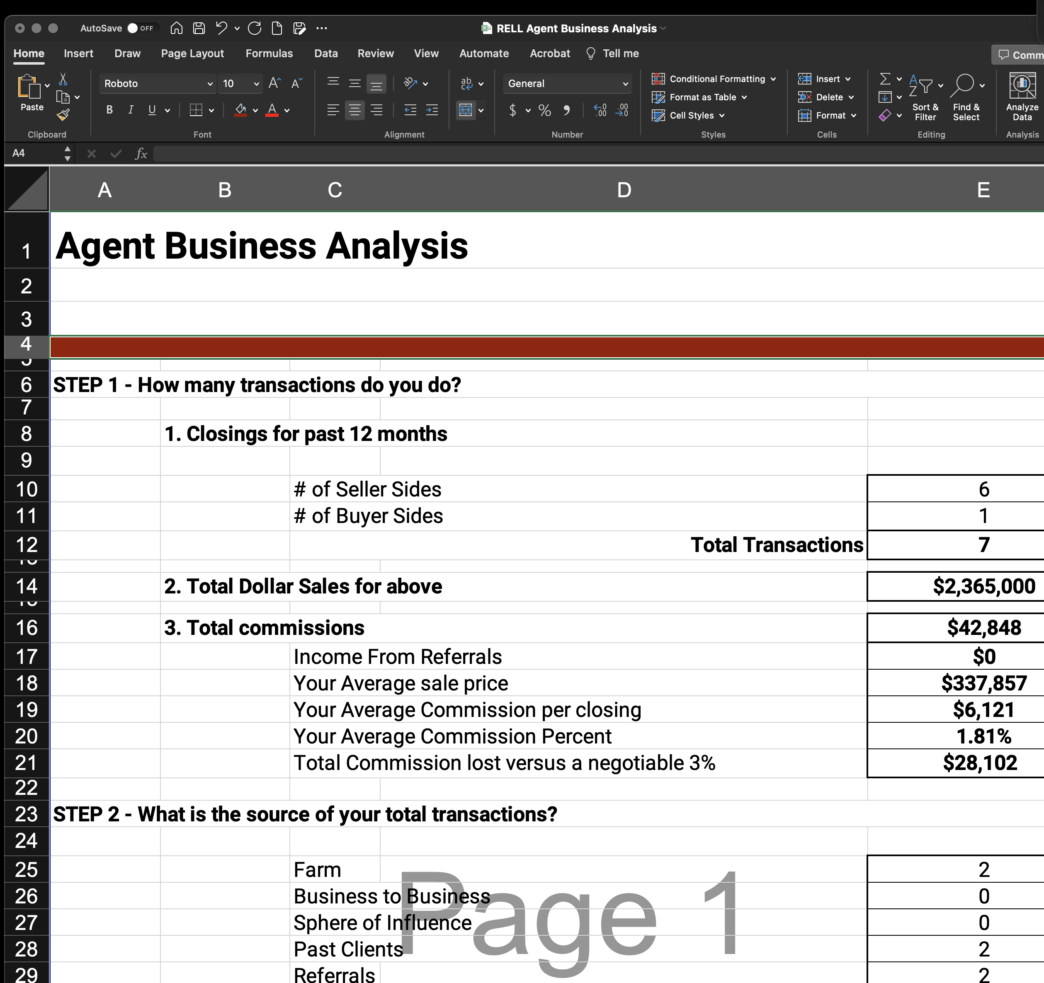Select column D header
The width and height of the screenshot is (1044, 983).
(624, 189)
